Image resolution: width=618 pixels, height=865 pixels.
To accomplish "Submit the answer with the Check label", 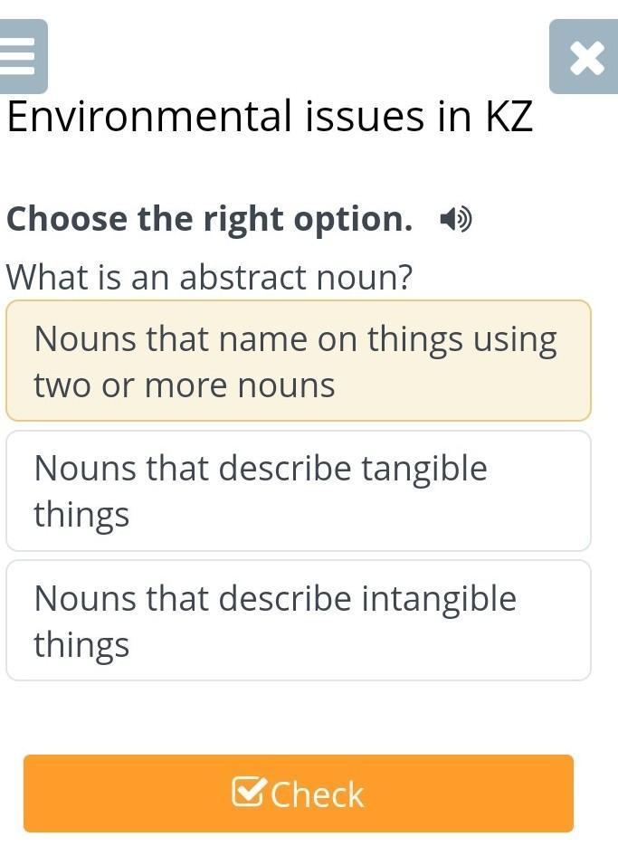I will click(x=317, y=794).
